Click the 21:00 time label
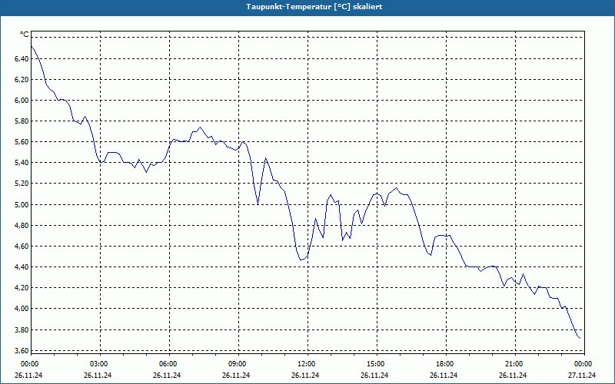The image size is (615, 384). (x=514, y=364)
